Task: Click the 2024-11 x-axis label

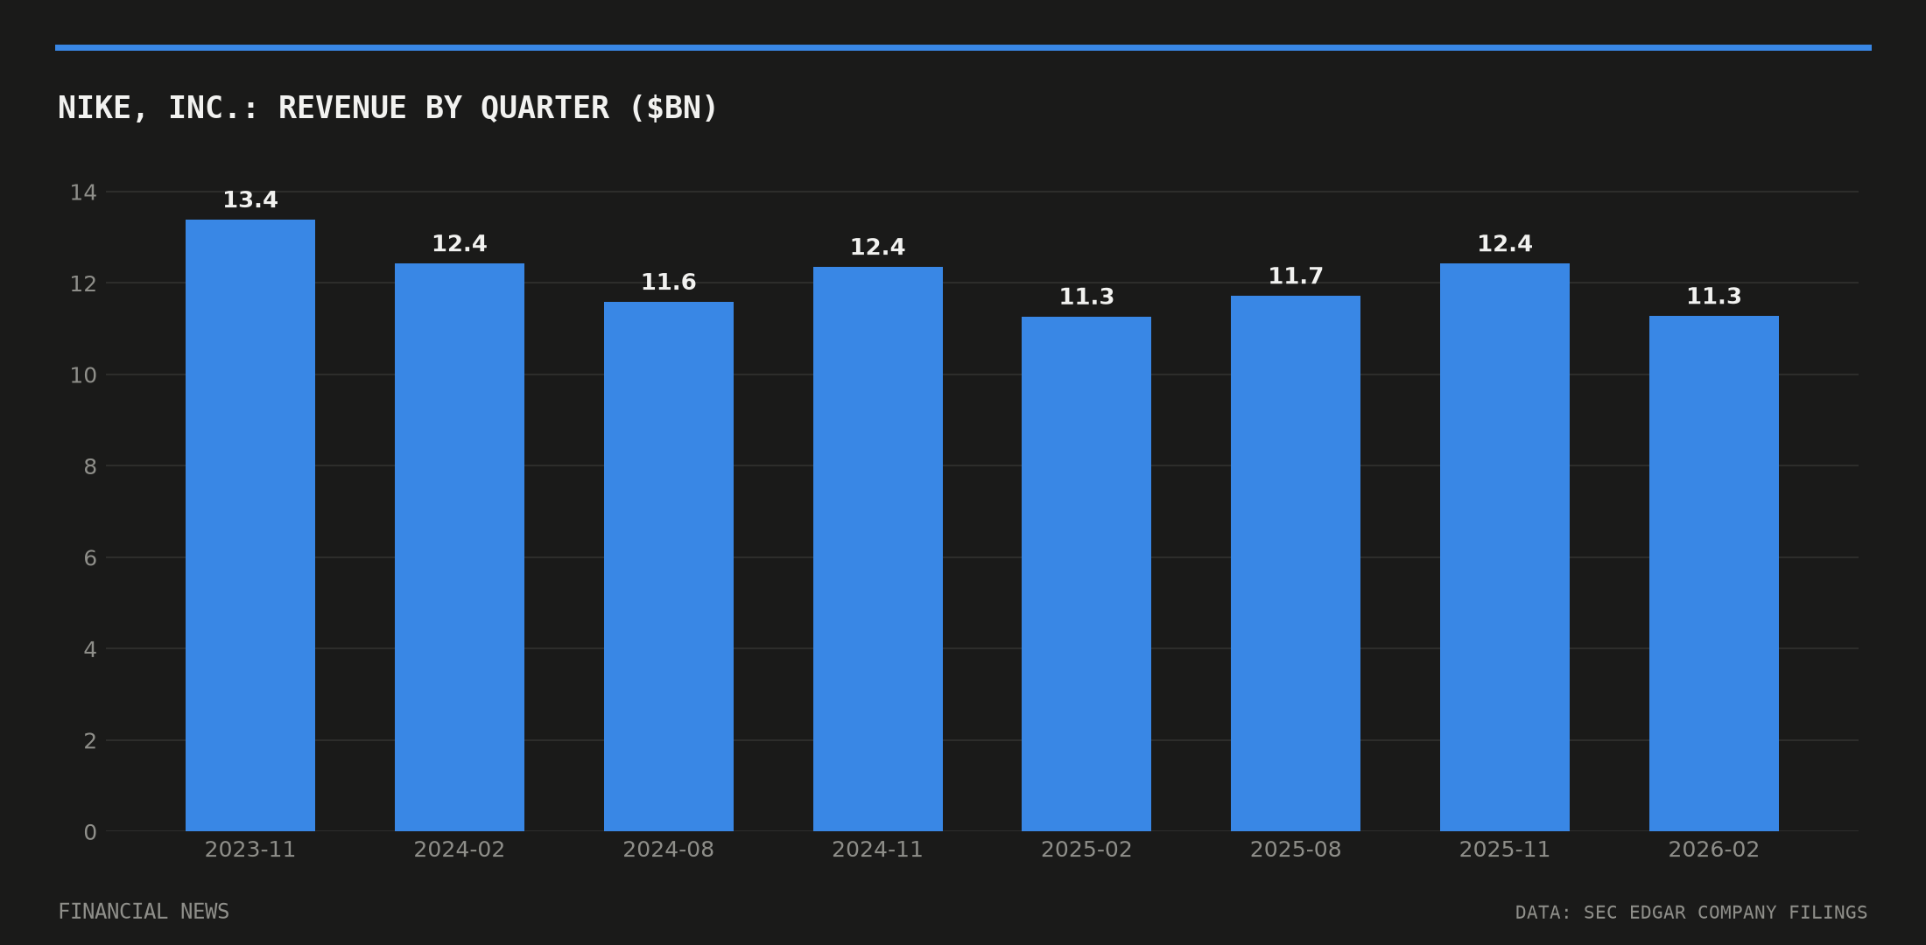Action: [878, 850]
